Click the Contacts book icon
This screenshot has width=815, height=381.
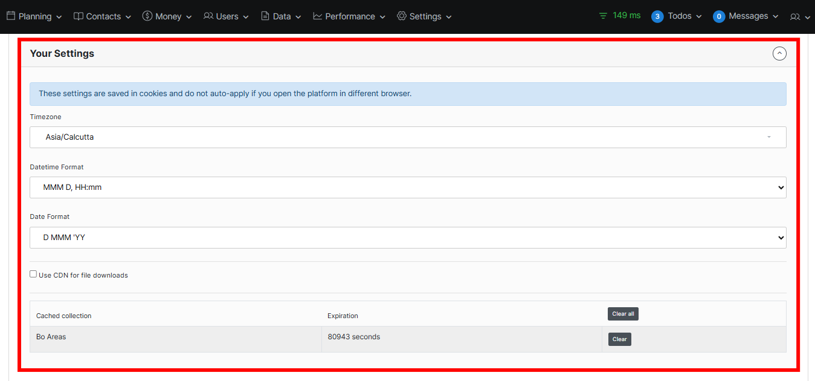79,16
